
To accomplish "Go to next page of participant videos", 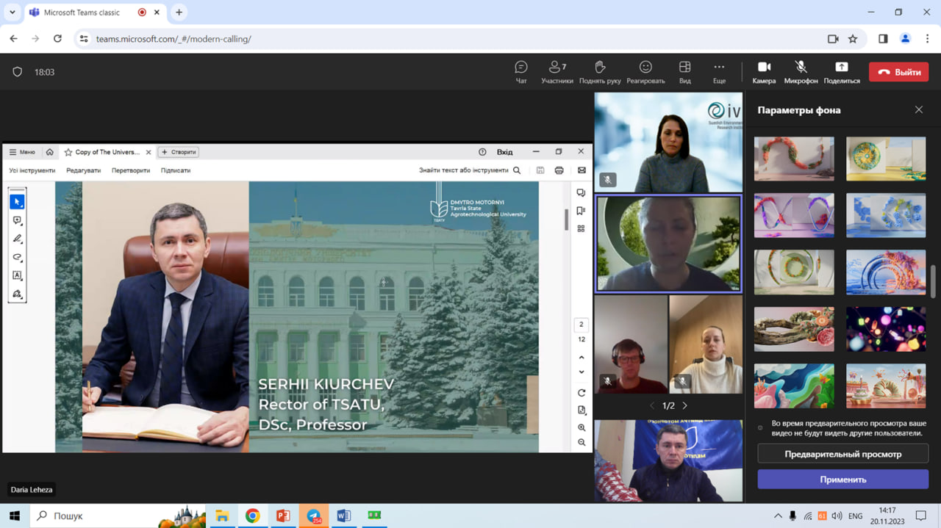I will tap(685, 405).
